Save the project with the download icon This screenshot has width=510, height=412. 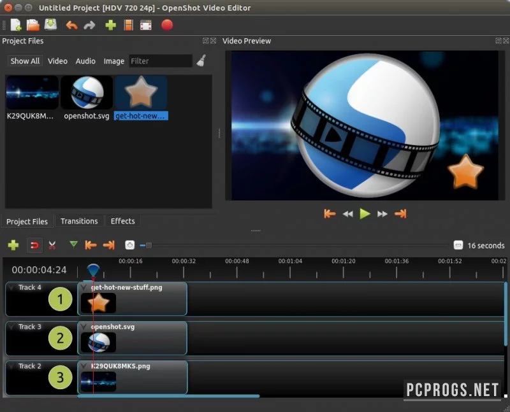50,25
